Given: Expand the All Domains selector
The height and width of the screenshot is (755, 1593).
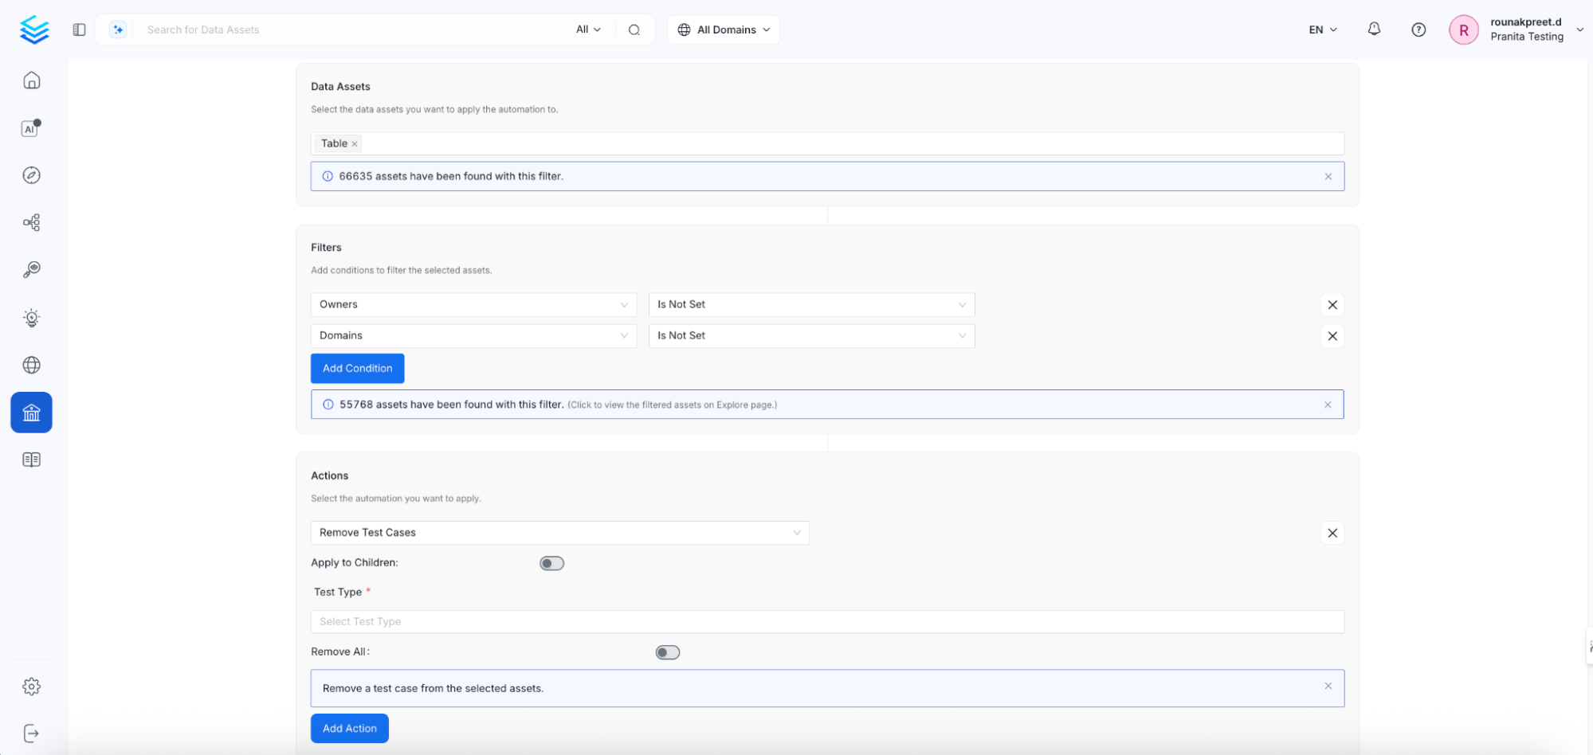Looking at the screenshot, I should tap(722, 29).
